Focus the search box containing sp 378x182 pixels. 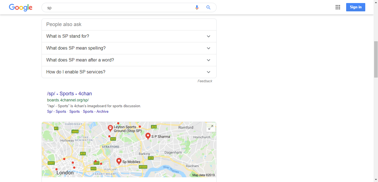click(x=119, y=7)
